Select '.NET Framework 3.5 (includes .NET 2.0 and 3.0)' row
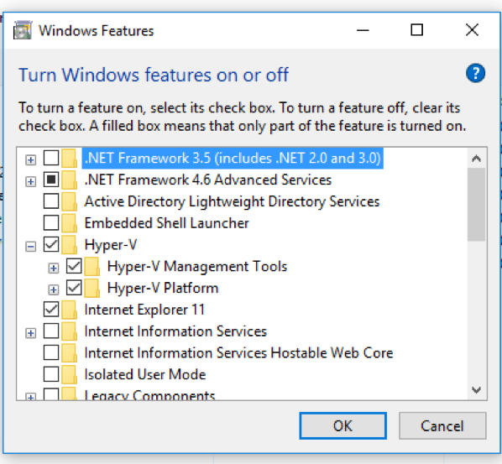 point(233,158)
